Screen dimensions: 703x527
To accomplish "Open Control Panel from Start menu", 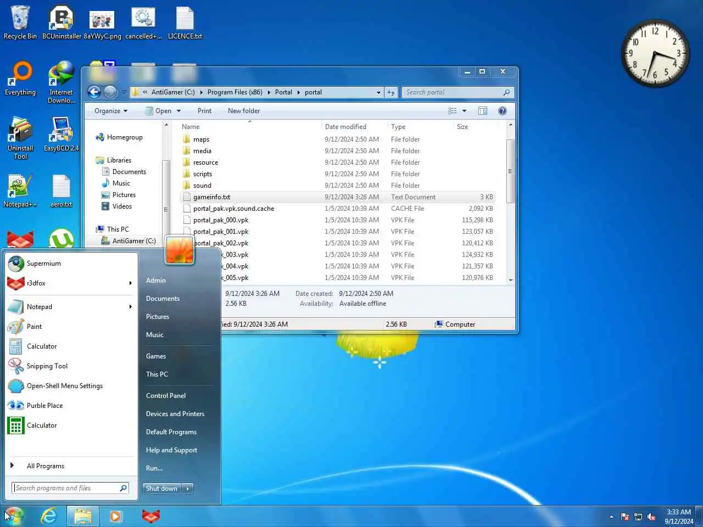I will [166, 396].
